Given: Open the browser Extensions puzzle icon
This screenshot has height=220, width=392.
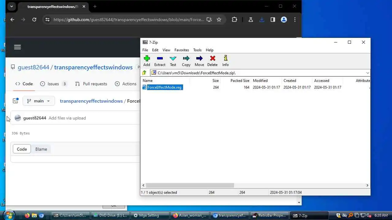Looking at the screenshot, I should (x=234, y=20).
